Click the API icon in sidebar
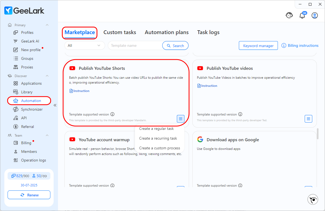 pos(16,118)
